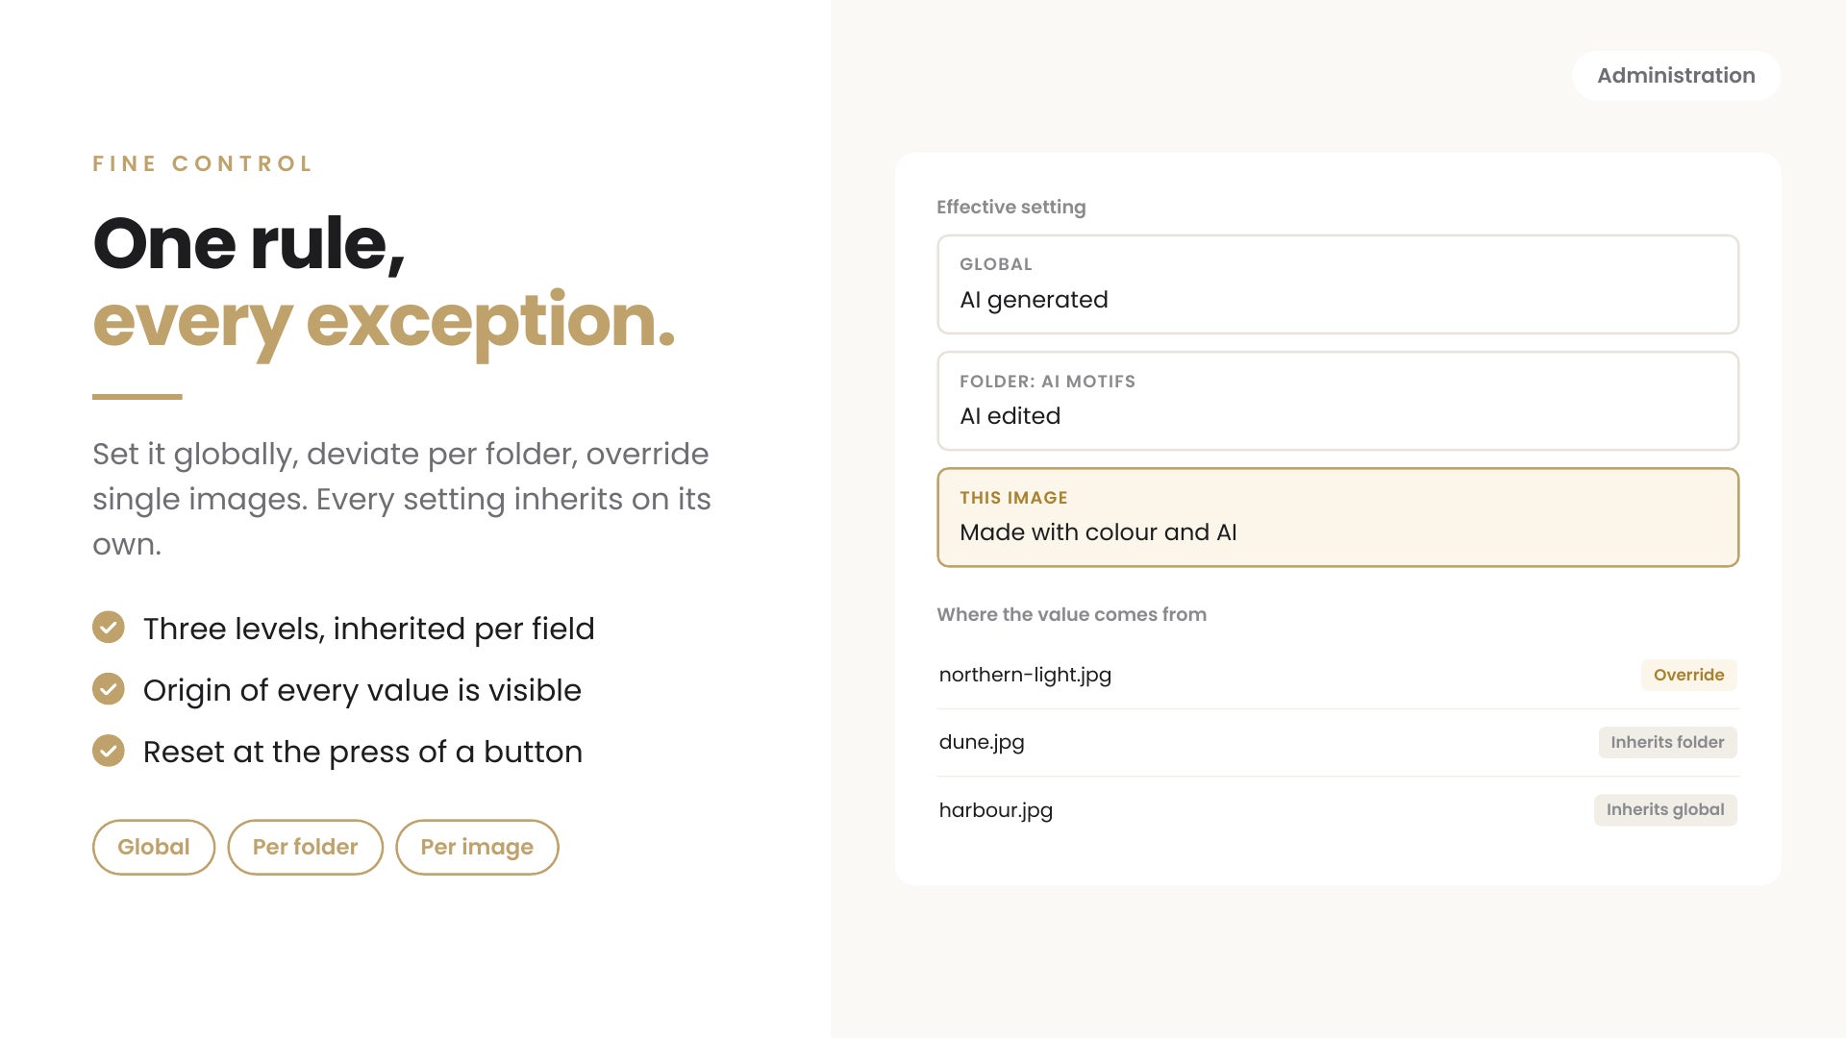The height and width of the screenshot is (1038, 1846).
Task: Click the Effective setting label
Action: tap(1011, 207)
